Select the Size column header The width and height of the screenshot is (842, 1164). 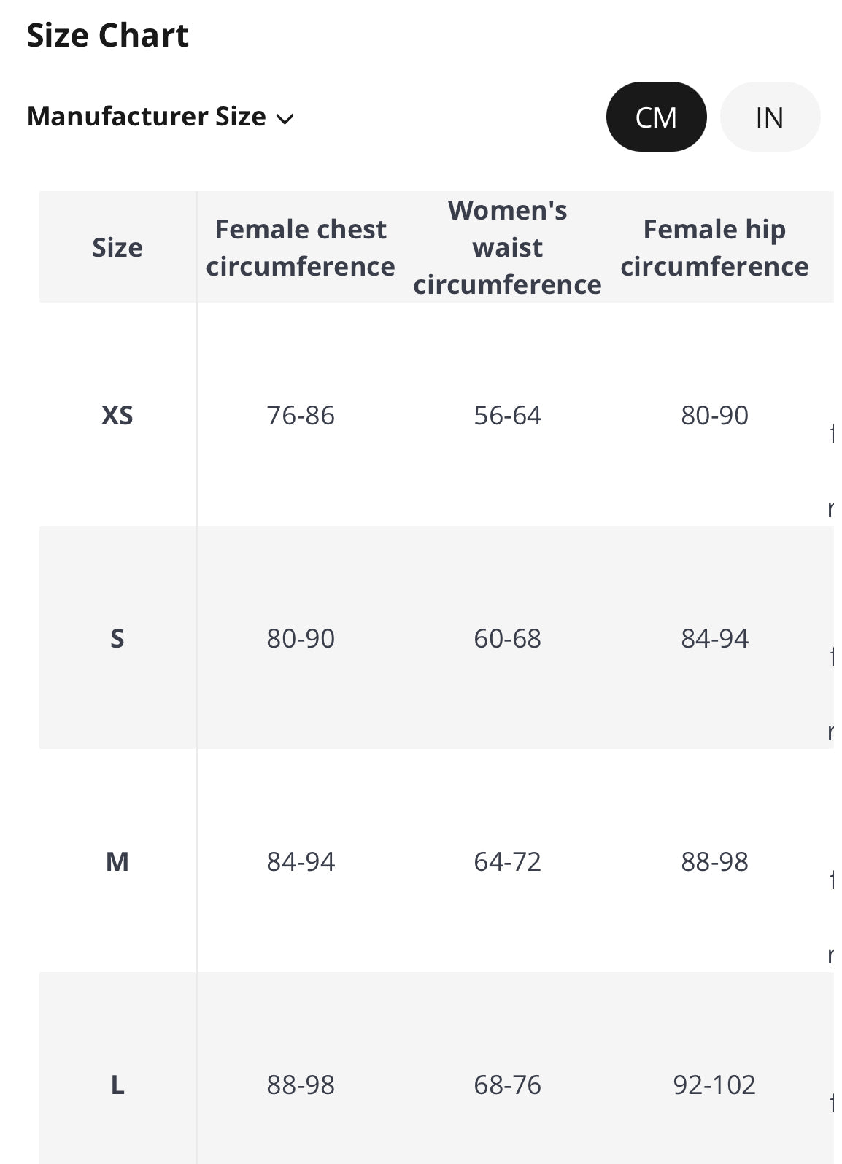pyautogui.click(x=117, y=247)
